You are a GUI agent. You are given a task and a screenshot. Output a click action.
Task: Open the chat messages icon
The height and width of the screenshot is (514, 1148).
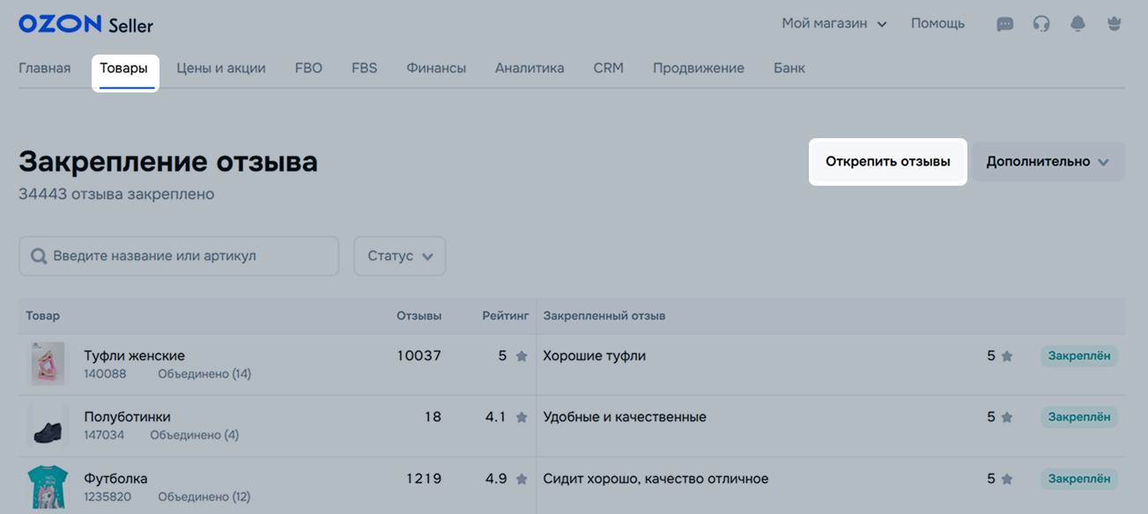[1004, 25]
